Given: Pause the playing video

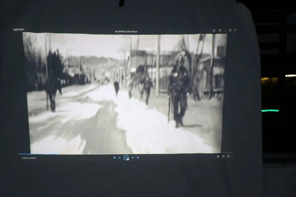Looking at the screenshot, I should click(x=126, y=157).
